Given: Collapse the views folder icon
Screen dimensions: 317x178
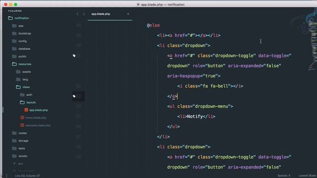Looking at the screenshot, I should [18, 87].
